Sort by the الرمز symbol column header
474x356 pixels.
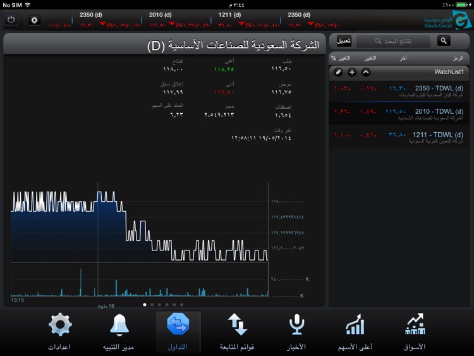(458, 58)
